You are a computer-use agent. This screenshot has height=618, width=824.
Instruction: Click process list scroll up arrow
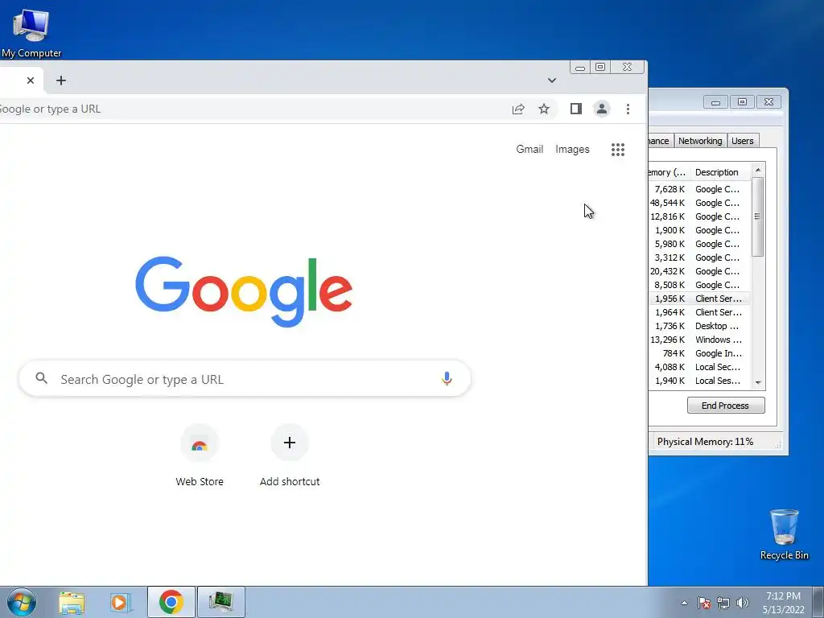[x=758, y=171]
